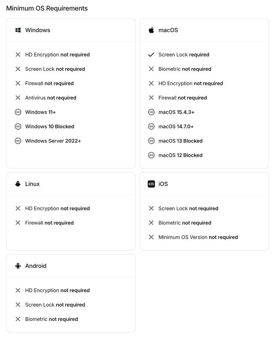Select Android HD Encryption not required text

[x=57, y=290]
